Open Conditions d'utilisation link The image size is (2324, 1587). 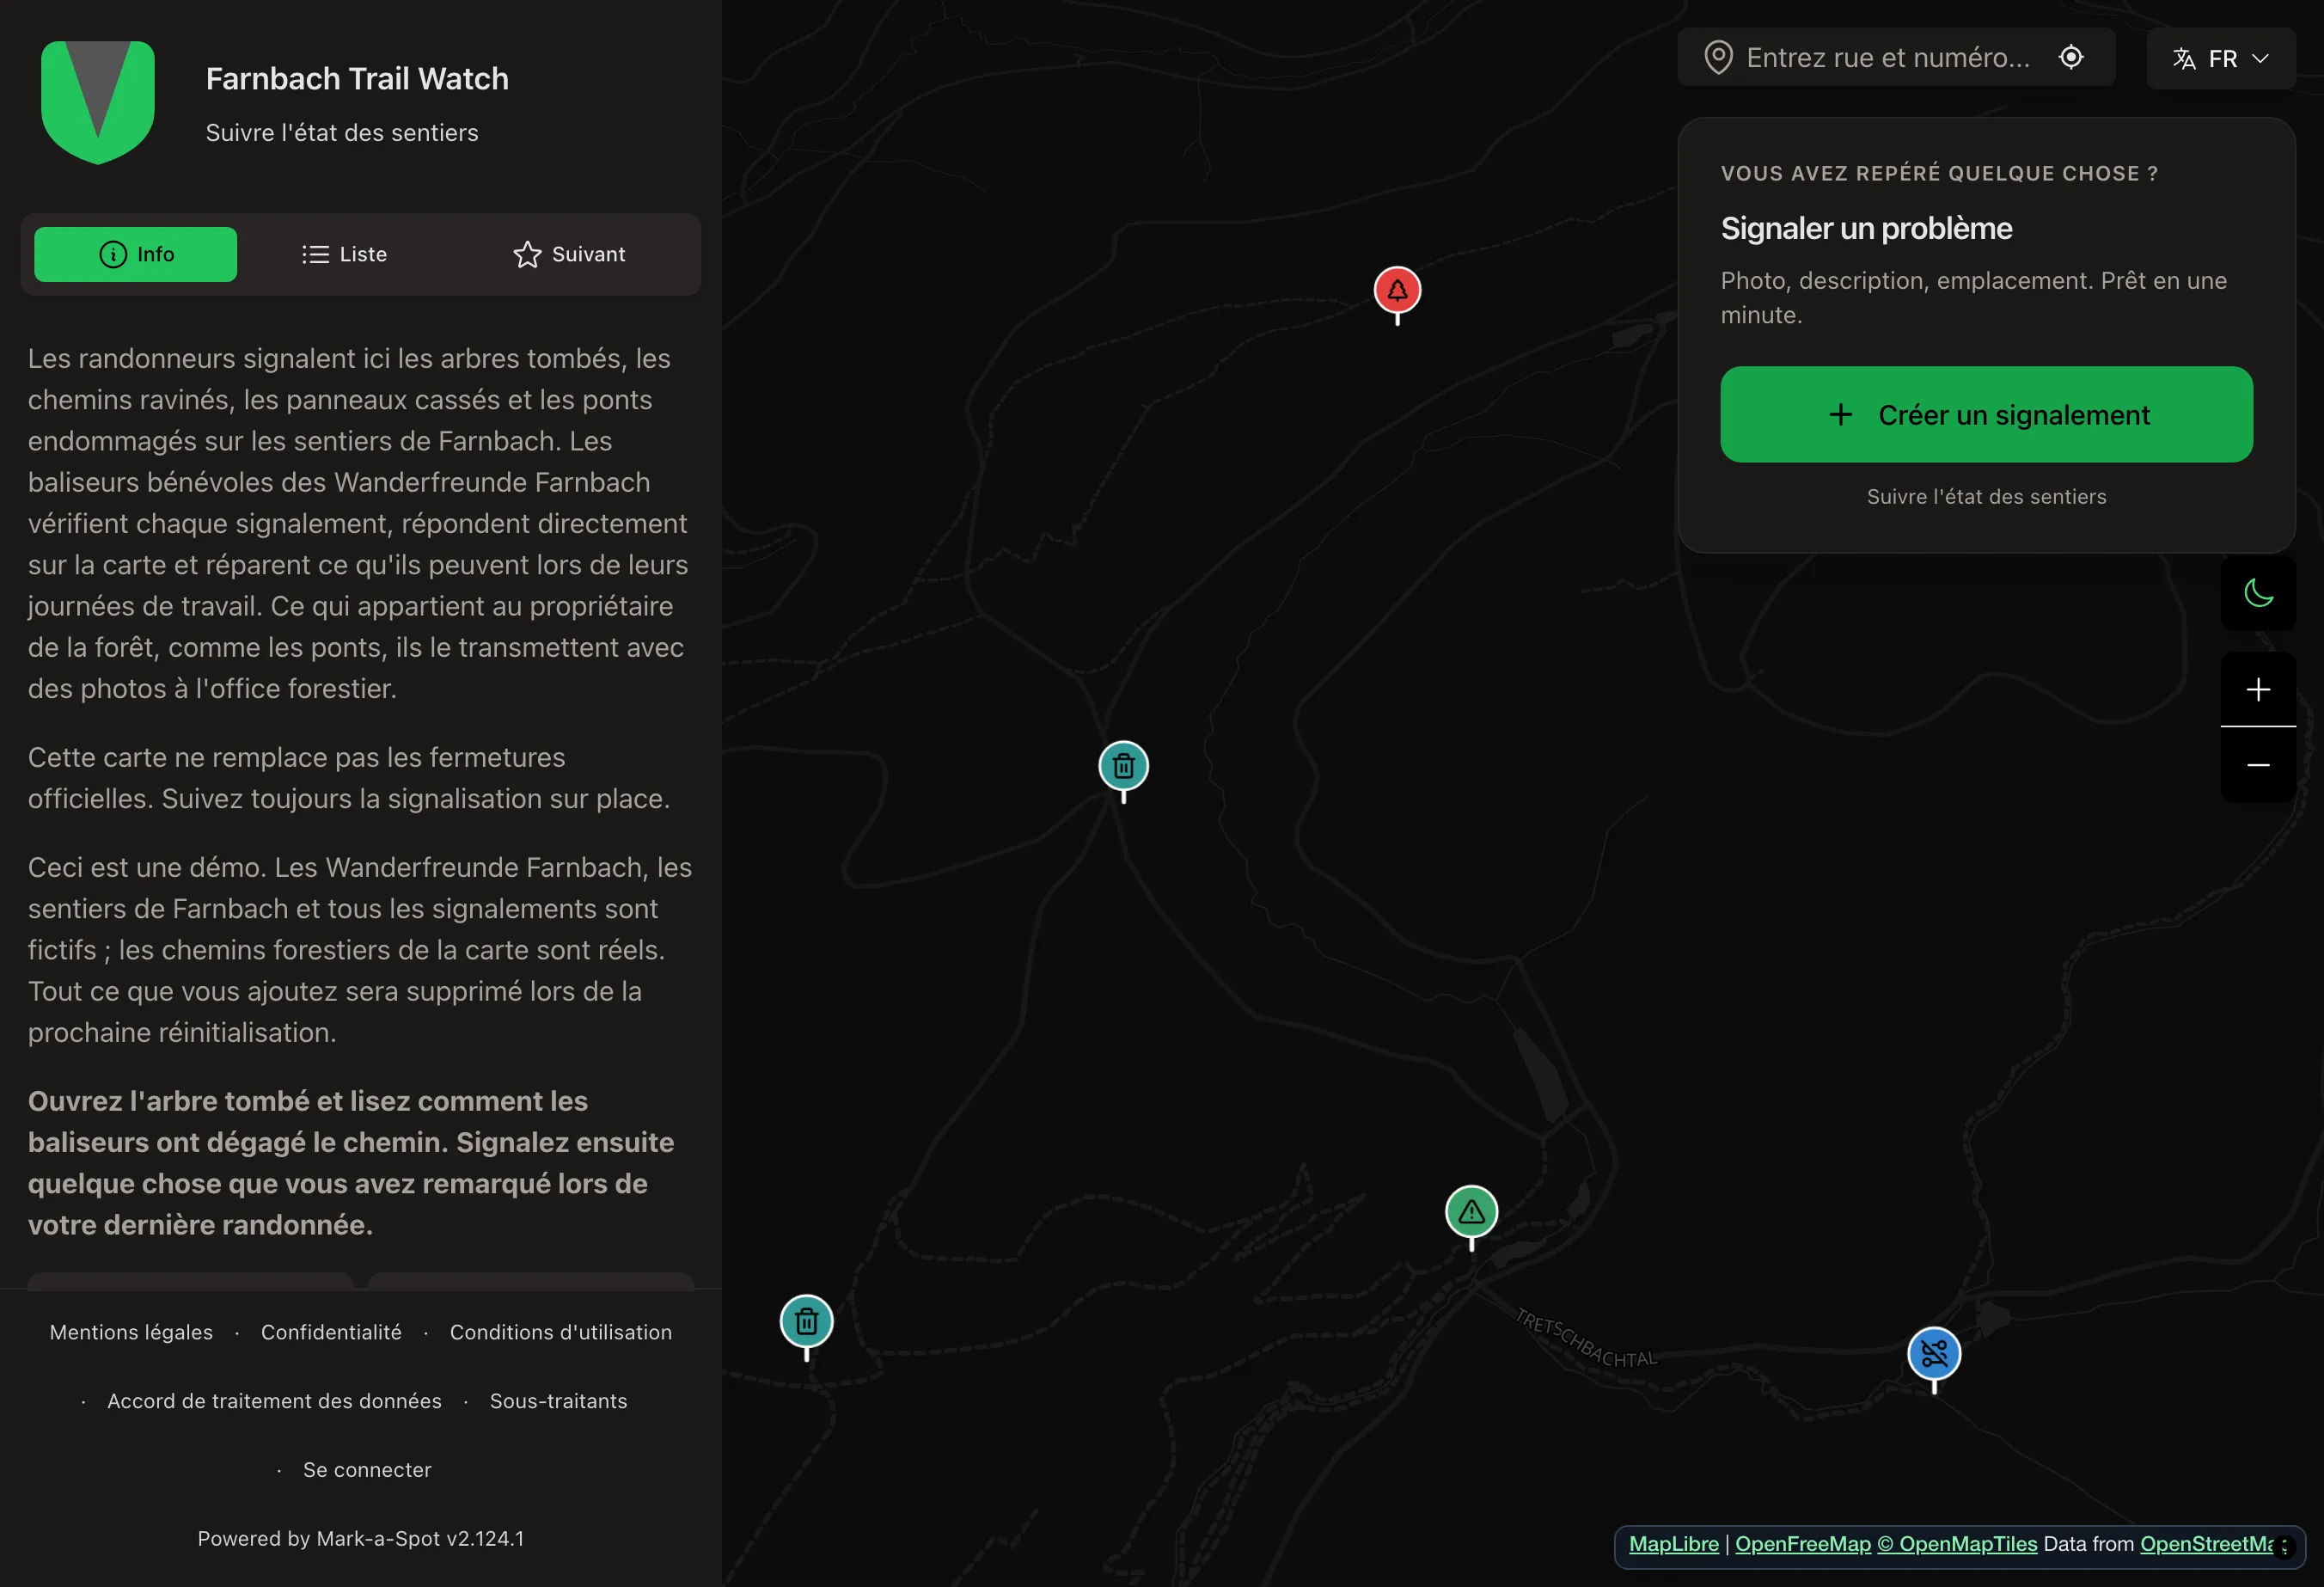click(560, 1332)
